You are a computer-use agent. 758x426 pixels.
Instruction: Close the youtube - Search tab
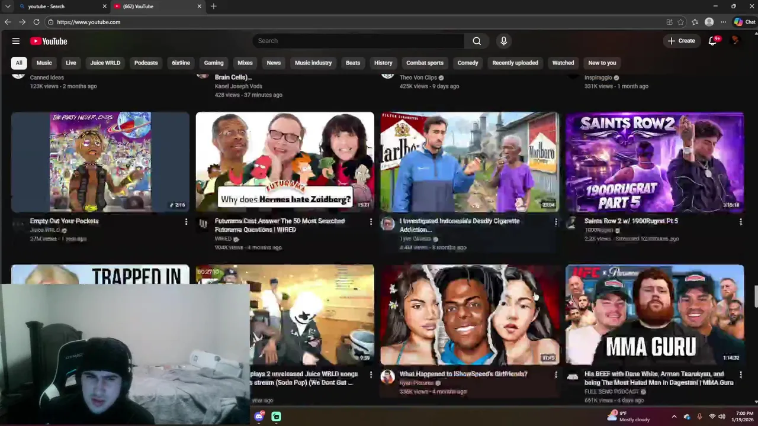pyautogui.click(x=105, y=7)
